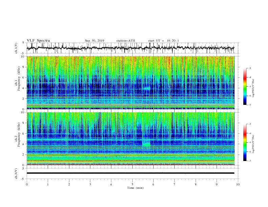Click the ch.1 voltage waveform trace
Image resolution: width=268 pixels, height=207 pixels.
[x=130, y=48]
